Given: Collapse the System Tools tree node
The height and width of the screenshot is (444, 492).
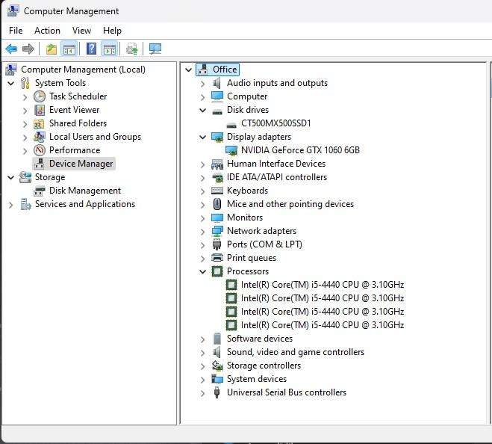Looking at the screenshot, I should click(x=11, y=83).
